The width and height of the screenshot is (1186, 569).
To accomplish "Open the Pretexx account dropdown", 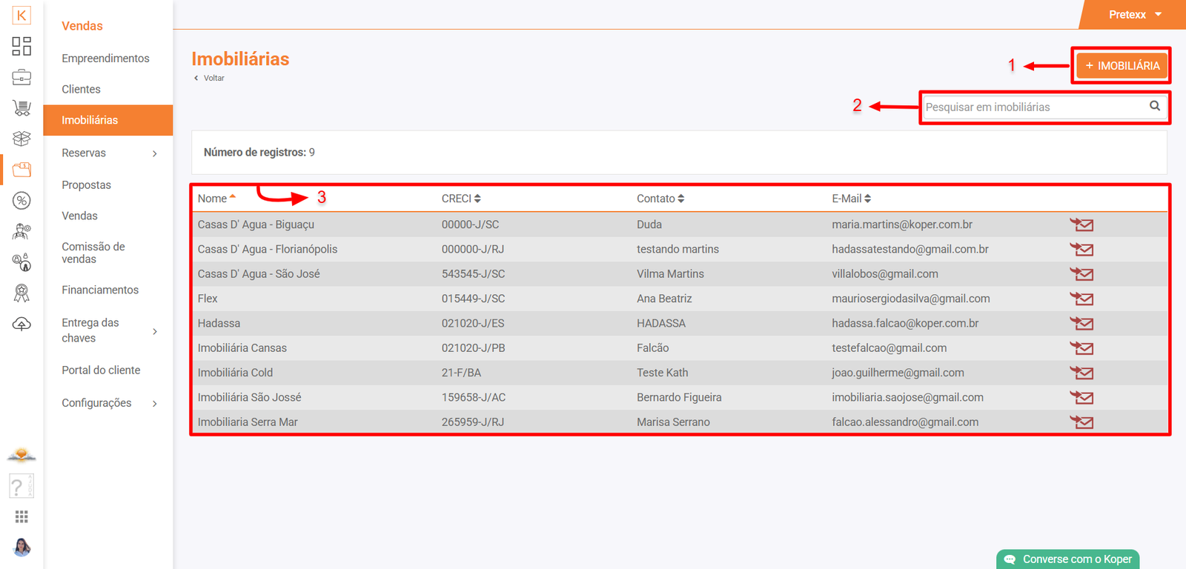I will 1134,15.
